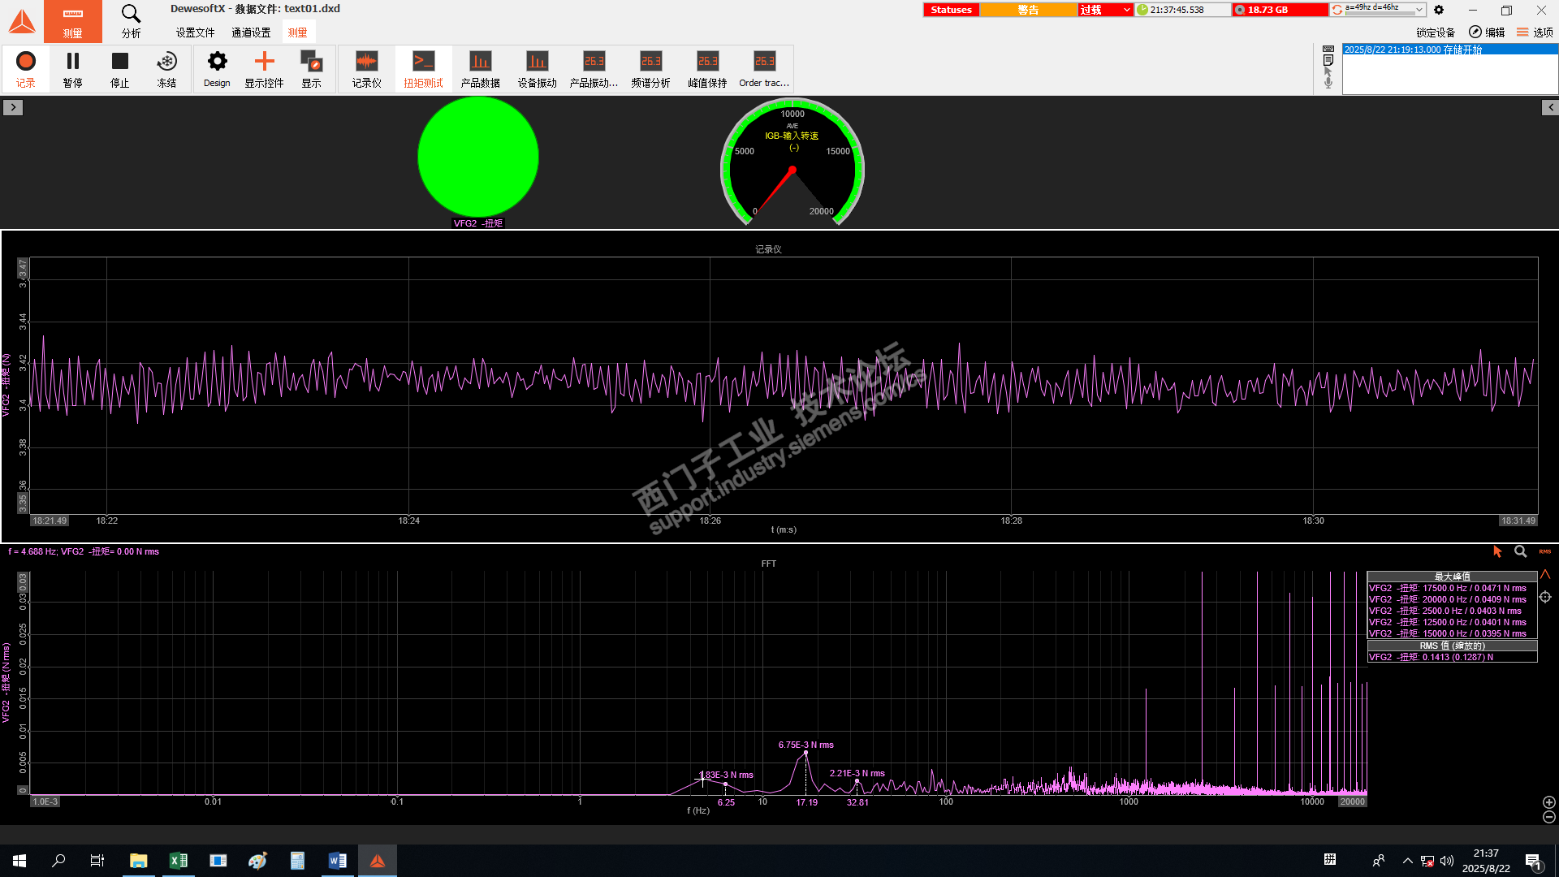Viewport: 1559px width, 877px height.
Task: Open the 通道设置 menu tab
Action: pos(251,32)
